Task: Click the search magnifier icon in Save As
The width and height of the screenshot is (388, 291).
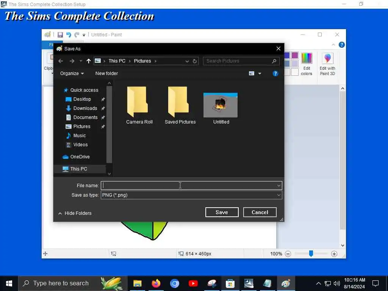Action: point(274,61)
